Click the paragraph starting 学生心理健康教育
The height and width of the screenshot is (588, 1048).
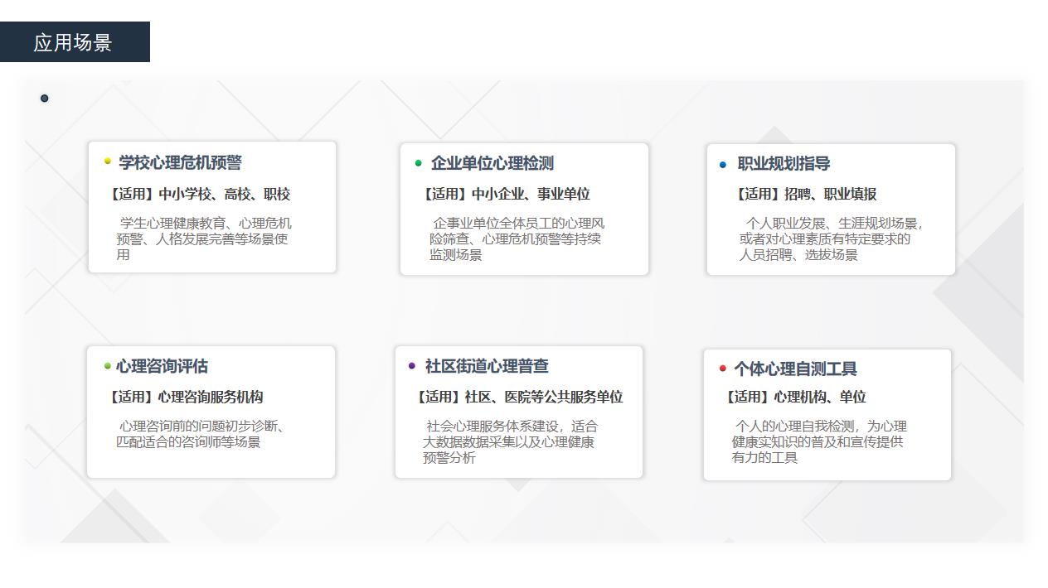pos(204,239)
